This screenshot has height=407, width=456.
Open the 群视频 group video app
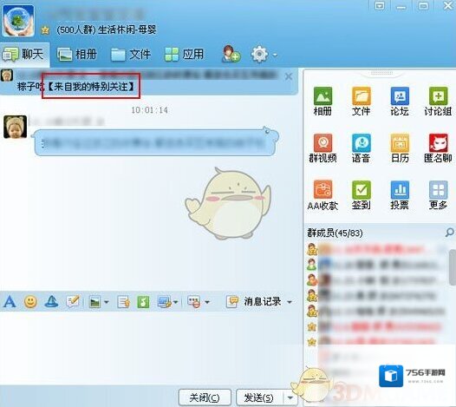coord(322,148)
